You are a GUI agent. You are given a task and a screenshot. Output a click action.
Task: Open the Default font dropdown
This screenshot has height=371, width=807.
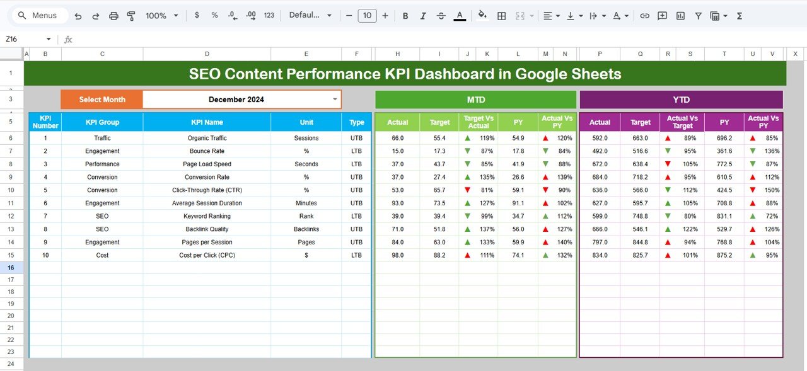[x=310, y=15]
